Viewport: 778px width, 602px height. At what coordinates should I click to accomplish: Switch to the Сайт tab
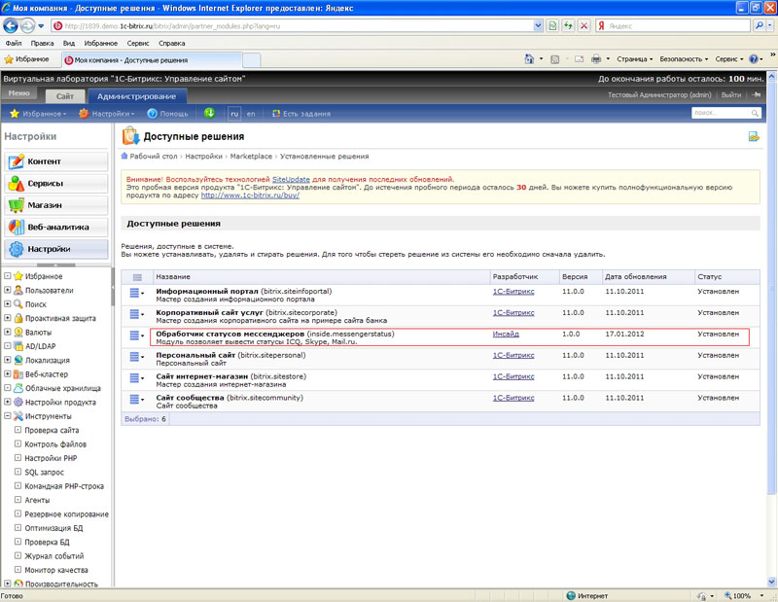[64, 96]
